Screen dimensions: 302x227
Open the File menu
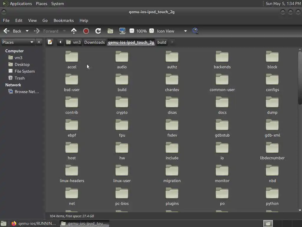tap(6, 20)
